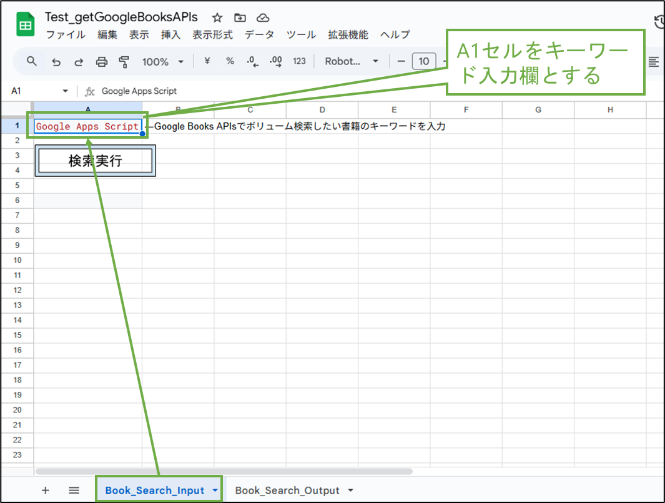The image size is (665, 503).
Task: Check the cloud save status icon
Action: [x=263, y=18]
